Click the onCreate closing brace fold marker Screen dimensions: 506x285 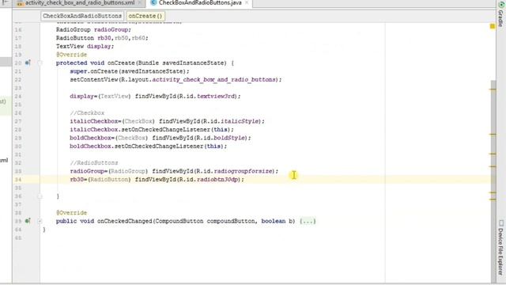click(40, 196)
